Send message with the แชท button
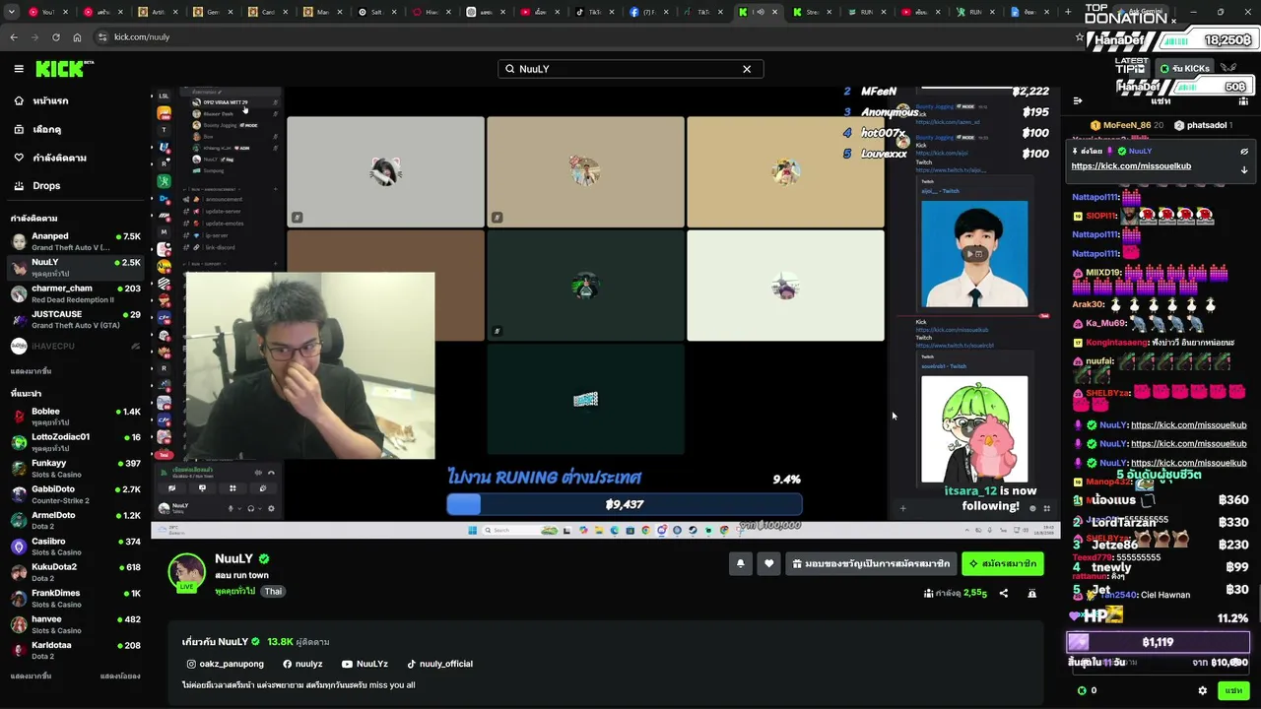This screenshot has width=1261, height=709. 1233,690
